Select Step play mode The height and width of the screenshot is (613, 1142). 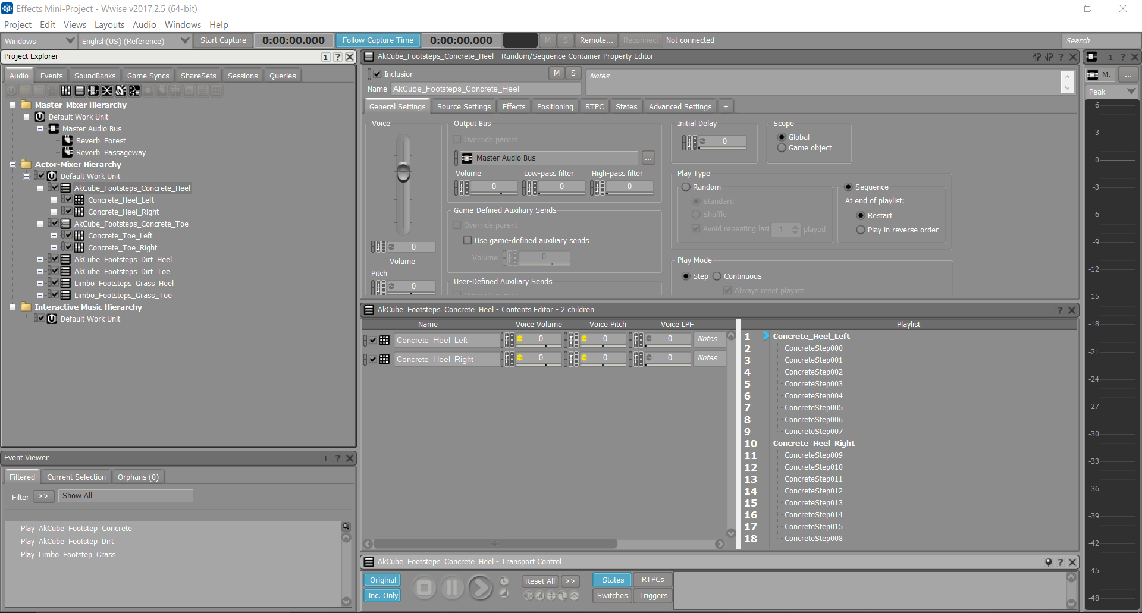686,276
